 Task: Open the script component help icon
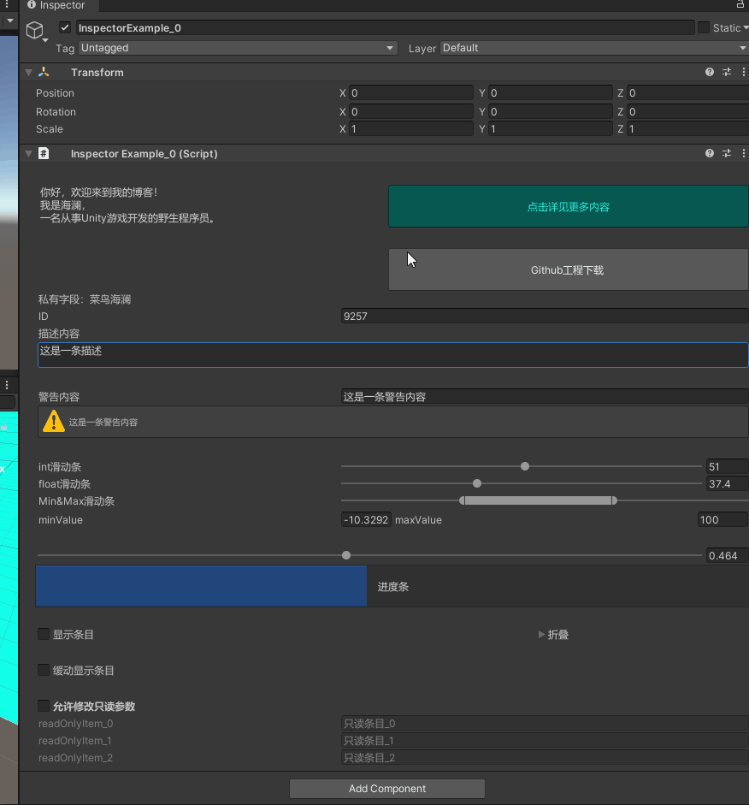click(x=710, y=154)
